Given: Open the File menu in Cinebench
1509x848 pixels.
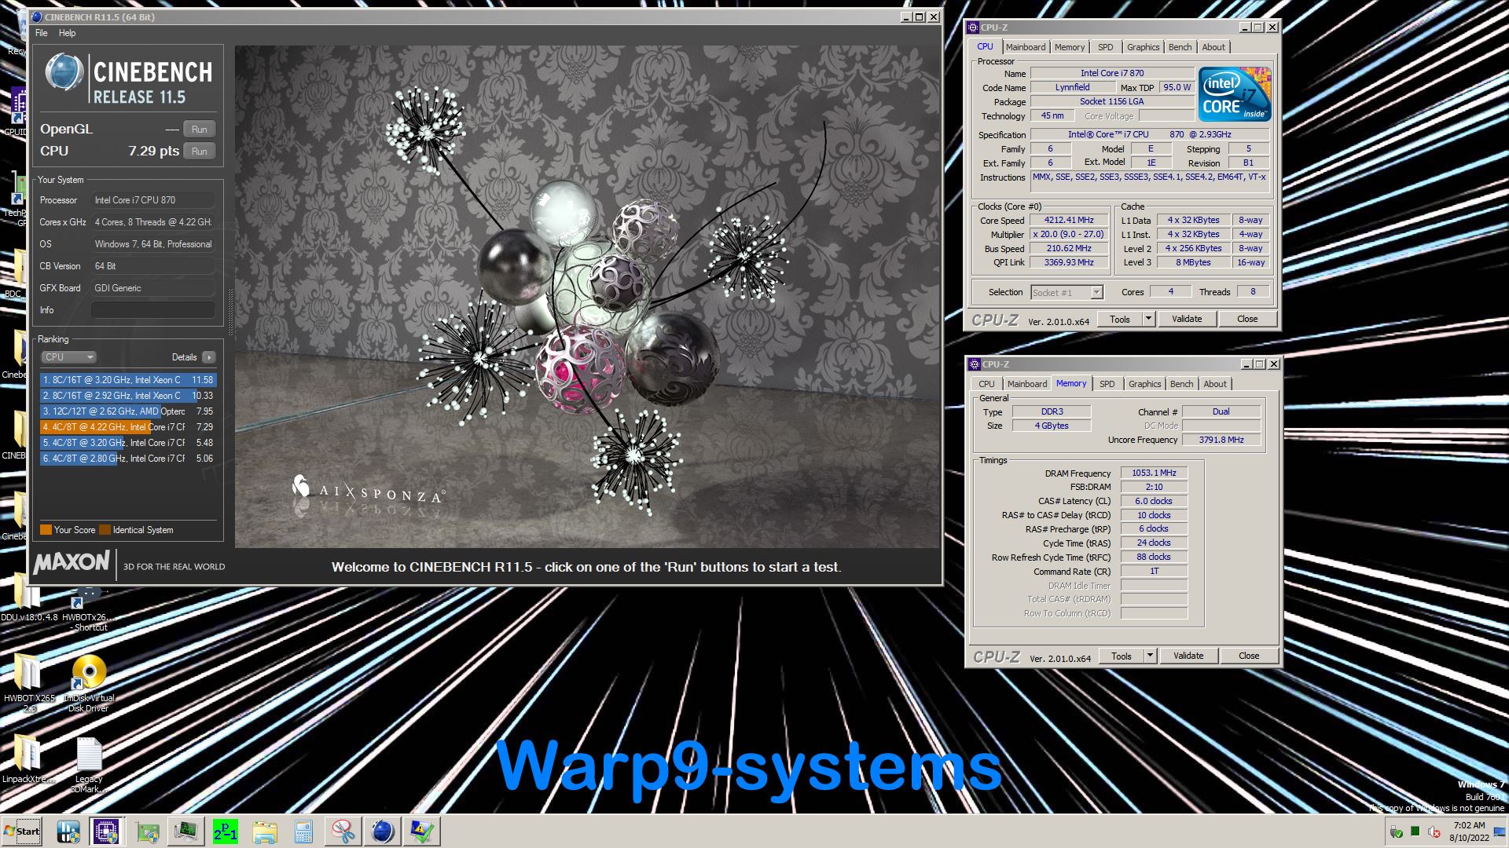Looking at the screenshot, I should tap(42, 33).
